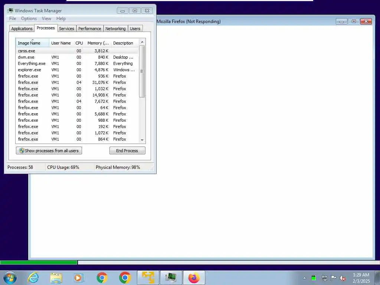This screenshot has height=285, width=380.
Task: Click the first Chrome taskbar icon
Action: click(x=102, y=278)
